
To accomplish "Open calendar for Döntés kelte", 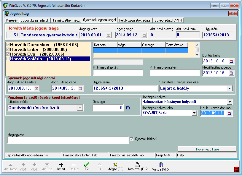I will pos(231,61).
